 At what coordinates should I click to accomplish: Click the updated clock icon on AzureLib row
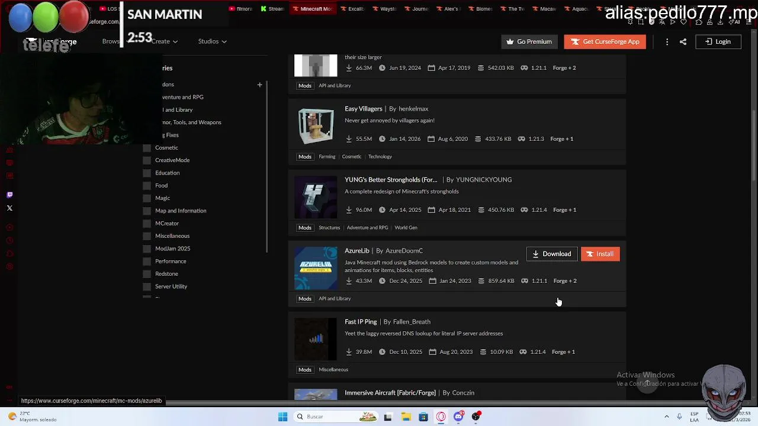(382, 280)
